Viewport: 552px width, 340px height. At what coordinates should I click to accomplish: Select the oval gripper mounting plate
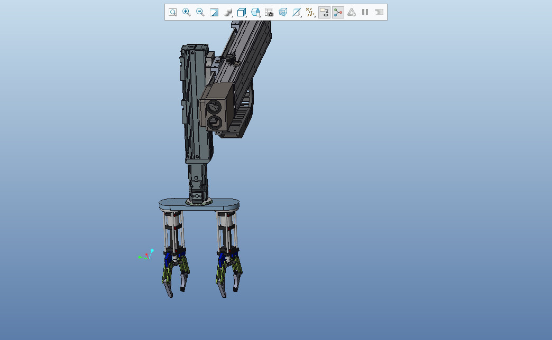pyautogui.click(x=199, y=205)
